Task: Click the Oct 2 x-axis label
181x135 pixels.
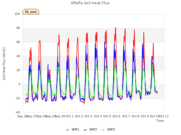Action: pyautogui.click(x=79, y=116)
